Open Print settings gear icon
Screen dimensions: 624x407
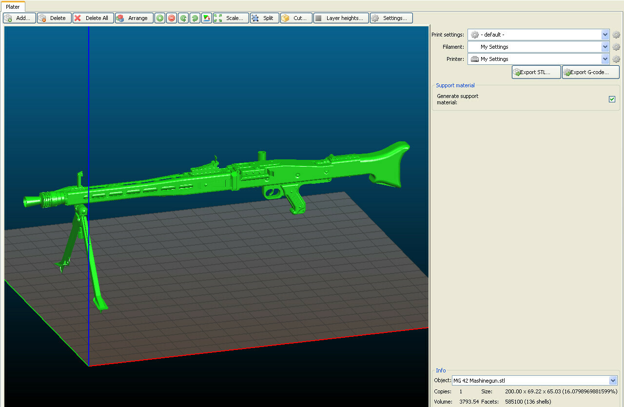[616, 35]
